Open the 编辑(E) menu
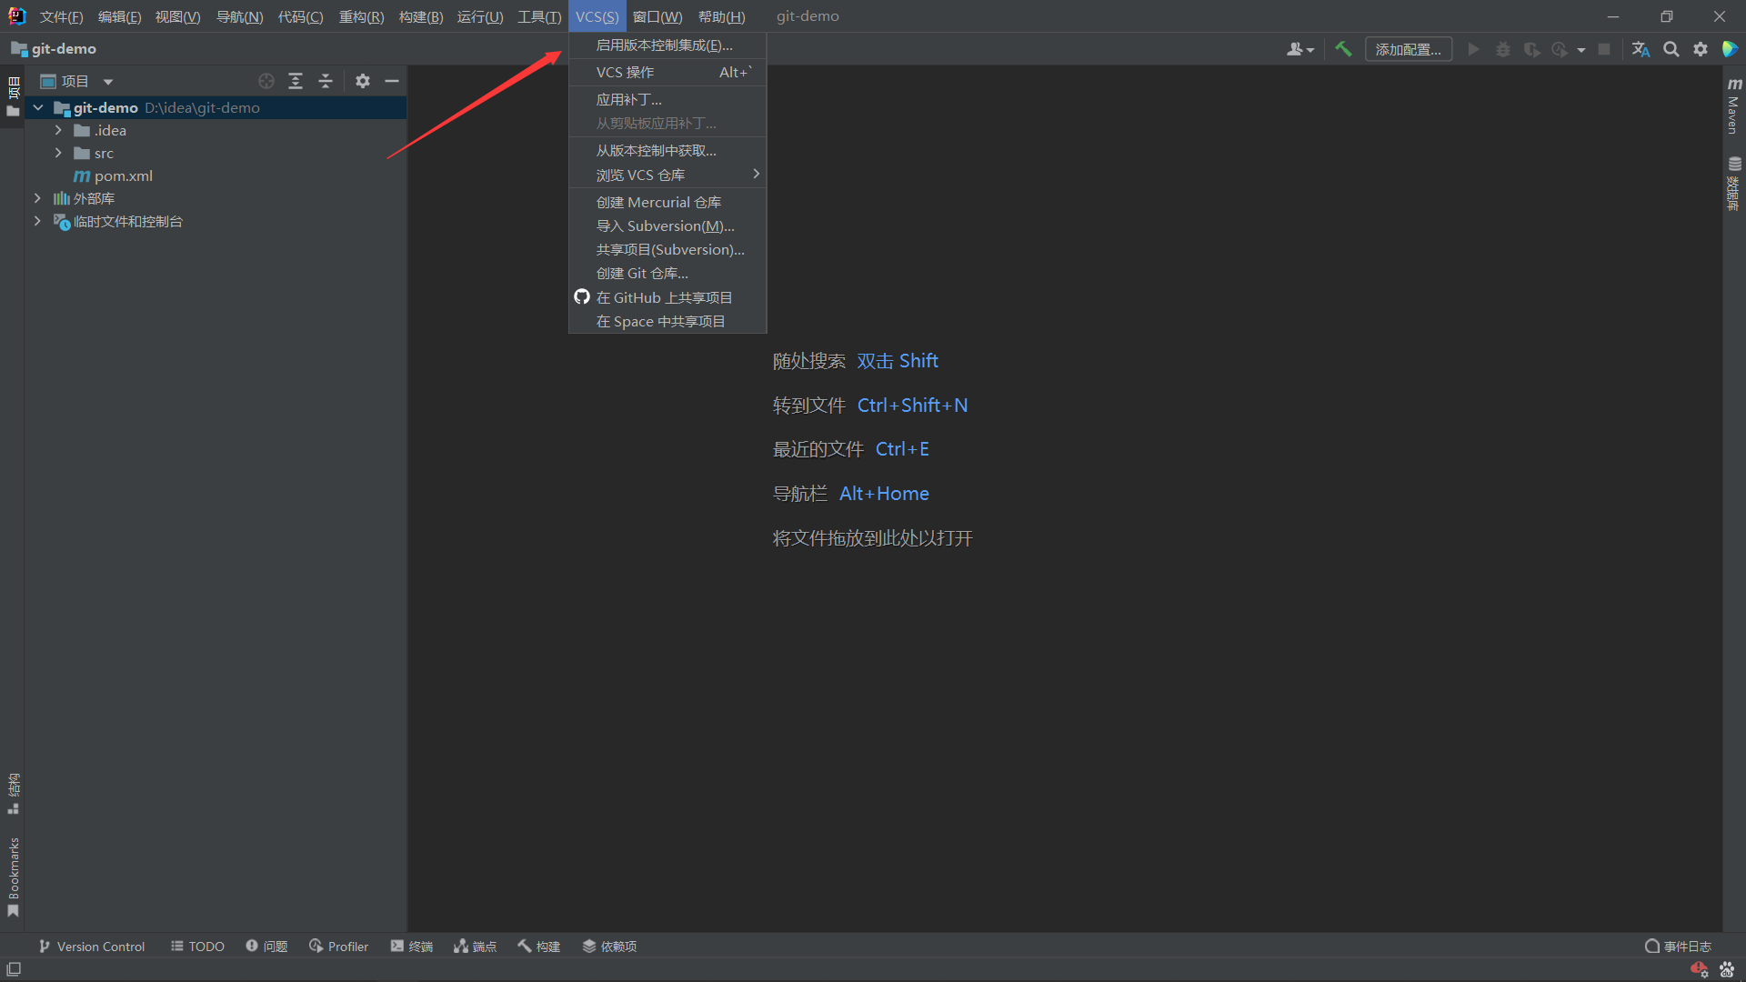The height and width of the screenshot is (982, 1746). 119,16
